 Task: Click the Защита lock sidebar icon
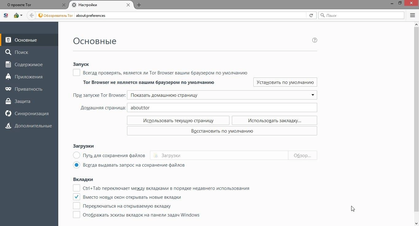click(x=8, y=101)
